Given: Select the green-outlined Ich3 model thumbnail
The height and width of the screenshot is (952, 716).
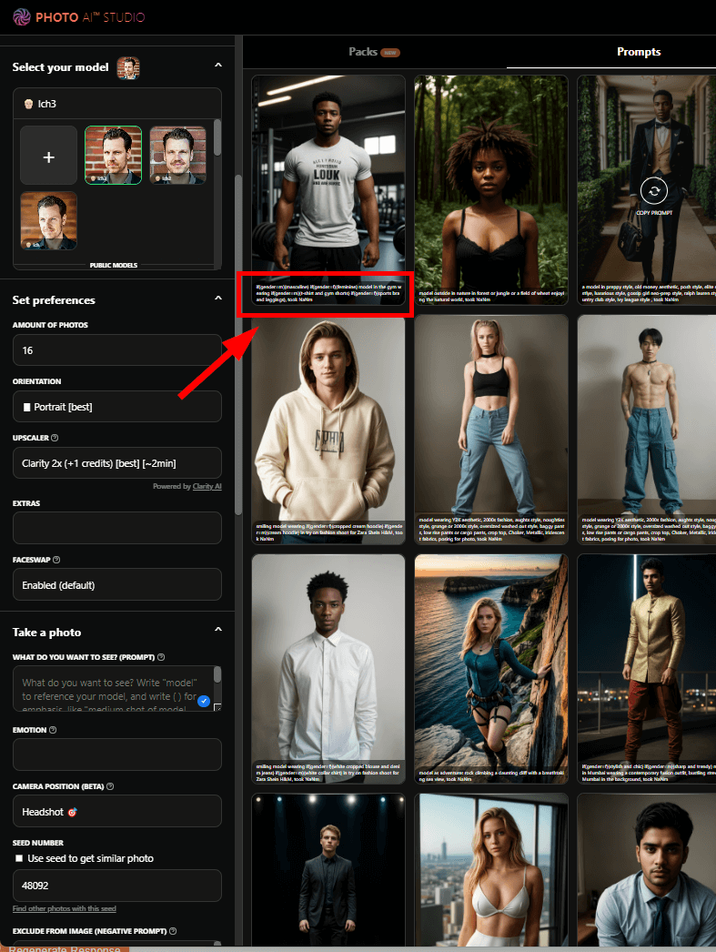Looking at the screenshot, I should click(x=114, y=156).
